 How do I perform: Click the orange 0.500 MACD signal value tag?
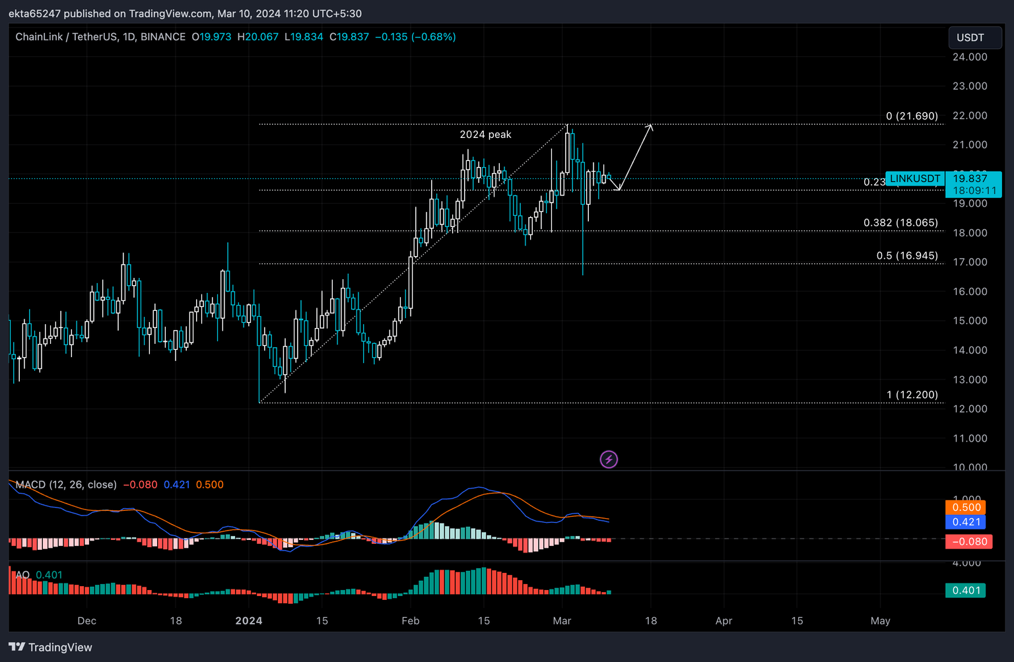pos(966,507)
